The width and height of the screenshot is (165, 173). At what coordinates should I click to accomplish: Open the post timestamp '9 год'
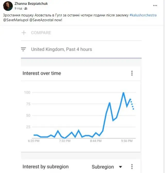(x=18, y=8)
